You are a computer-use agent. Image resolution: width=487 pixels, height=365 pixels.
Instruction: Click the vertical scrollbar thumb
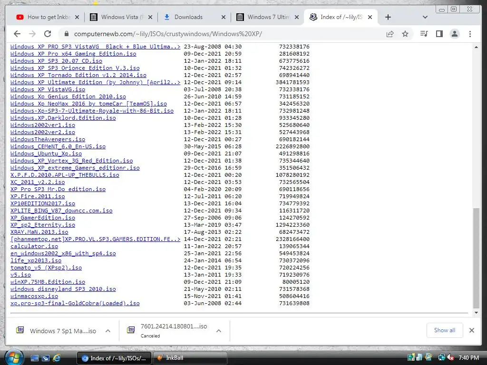click(476, 258)
